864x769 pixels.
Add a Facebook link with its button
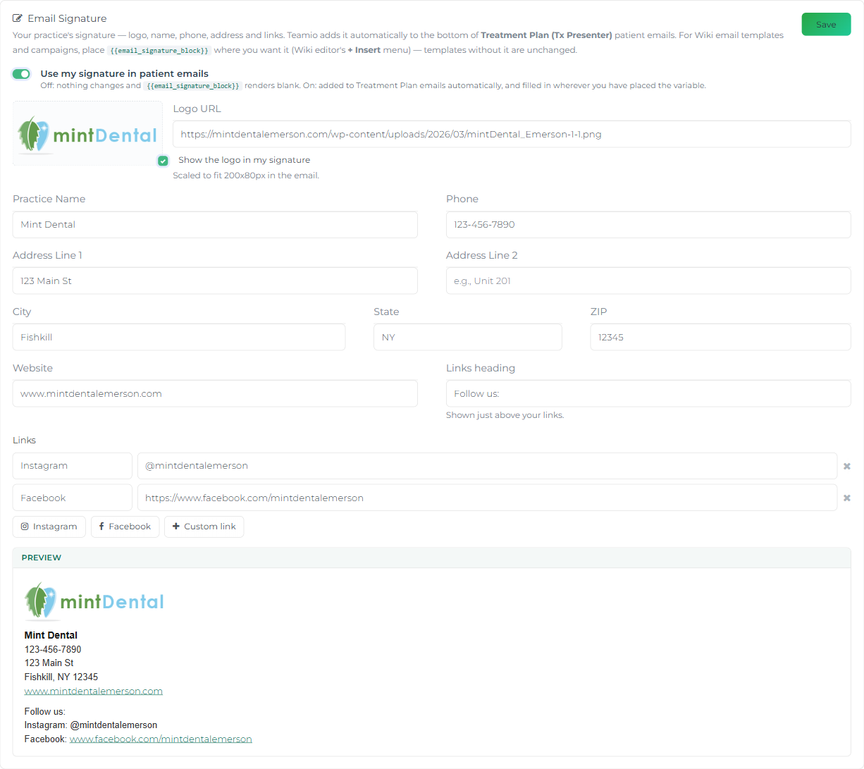[x=125, y=527]
